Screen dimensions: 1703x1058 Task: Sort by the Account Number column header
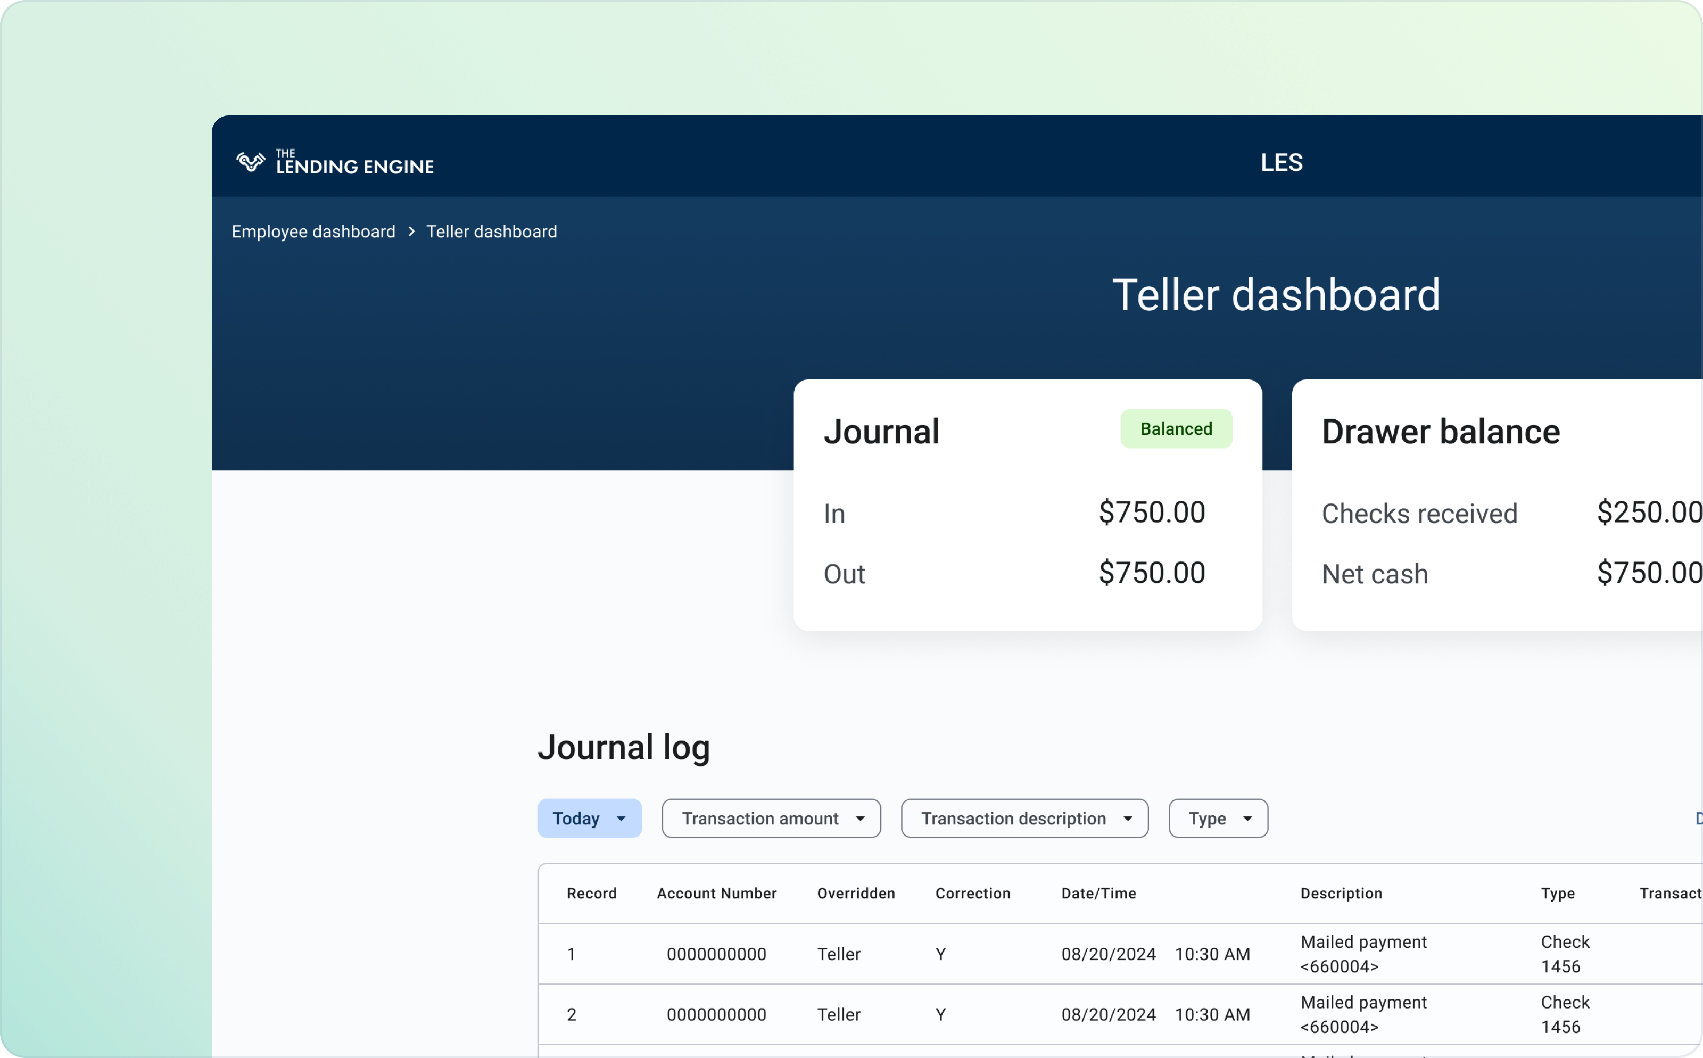point(716,893)
